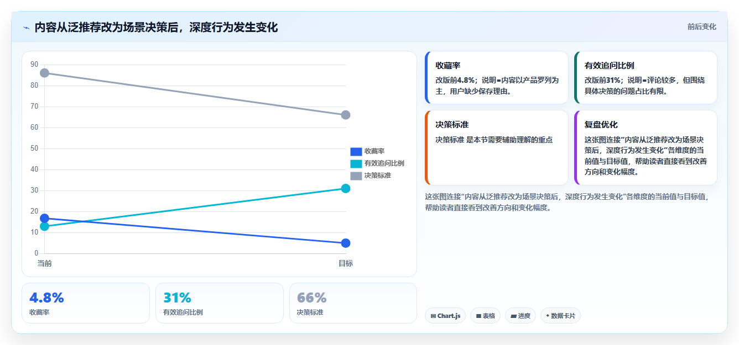
Task: Select the 31% 有效追问比例 stat card
Action: pos(220,303)
